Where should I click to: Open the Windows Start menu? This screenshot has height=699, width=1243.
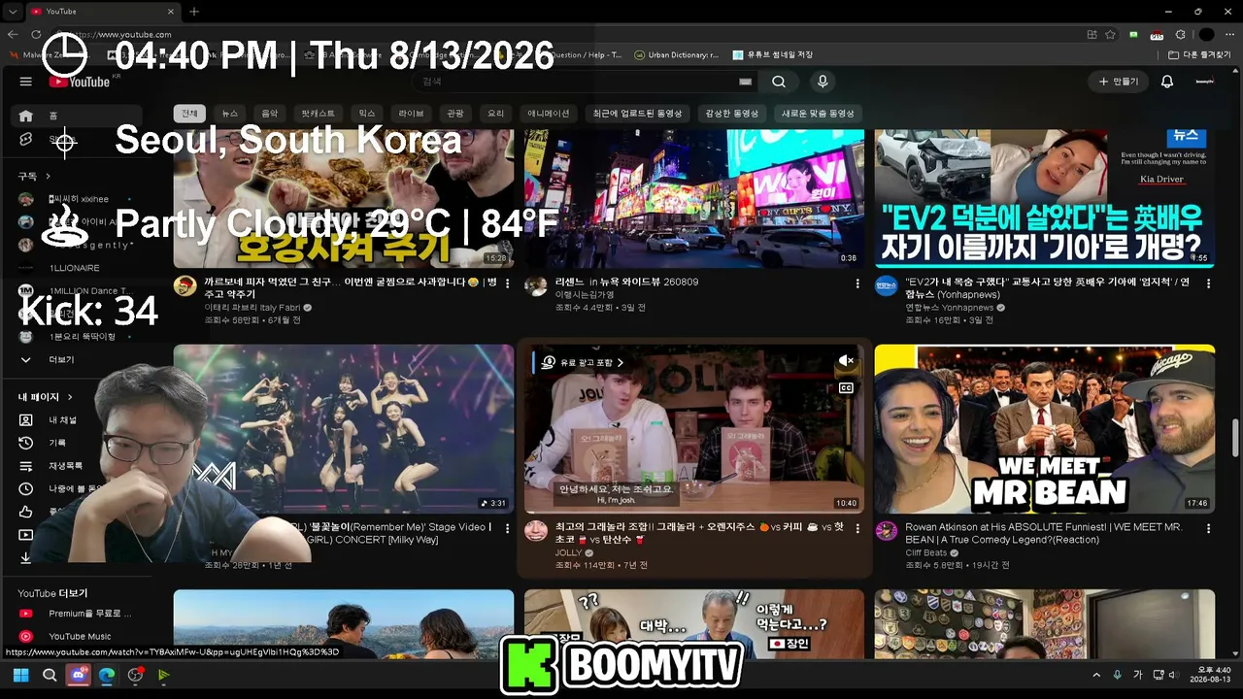[x=20, y=675]
